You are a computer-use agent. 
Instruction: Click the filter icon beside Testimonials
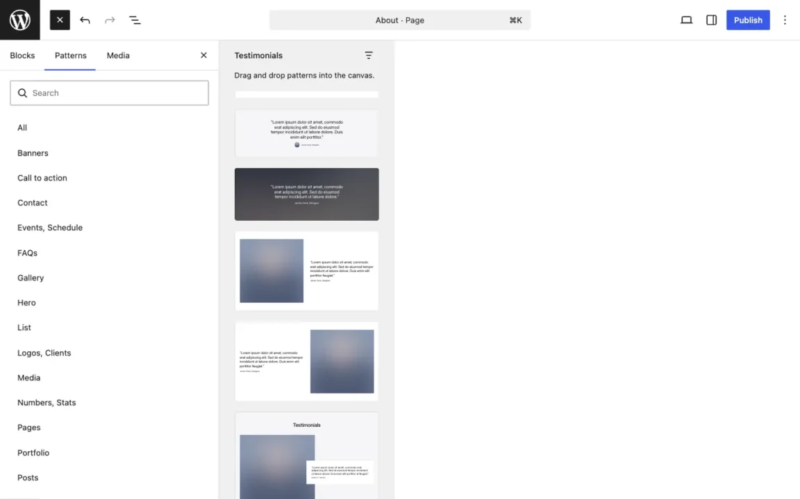coord(368,55)
